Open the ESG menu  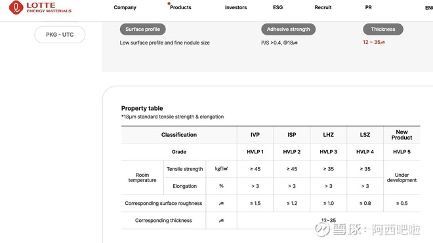click(278, 7)
